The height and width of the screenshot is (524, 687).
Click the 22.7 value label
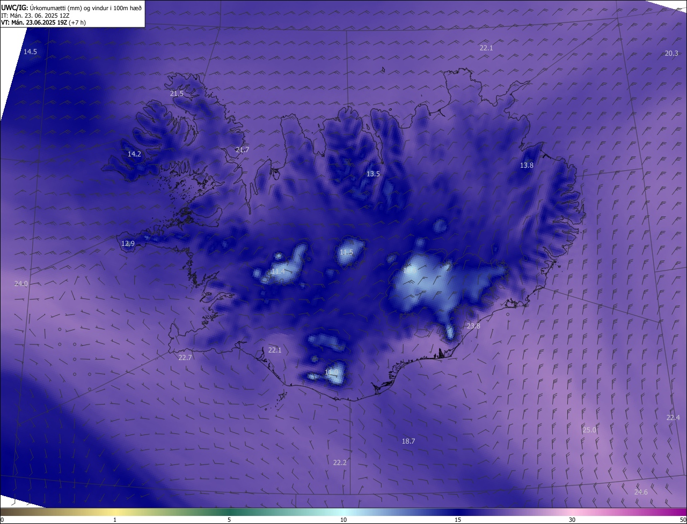tap(185, 357)
